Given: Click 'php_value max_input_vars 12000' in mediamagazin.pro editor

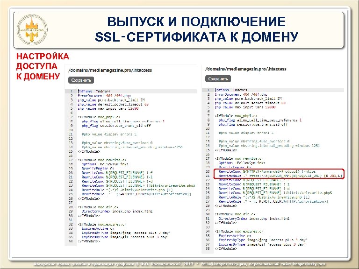Looking at the screenshot, I should tap(245, 107).
